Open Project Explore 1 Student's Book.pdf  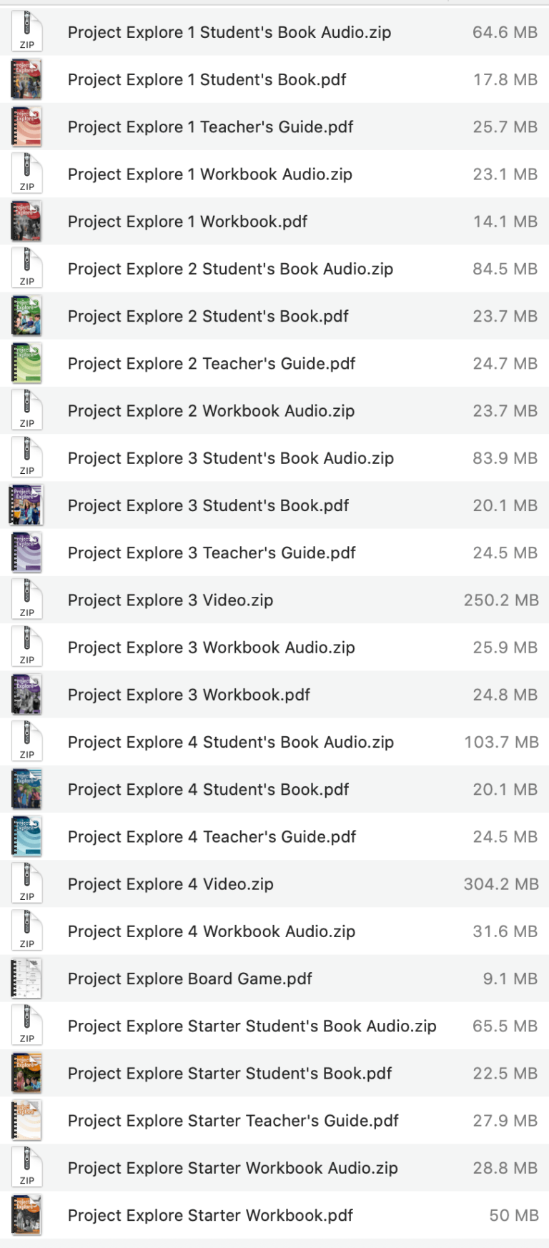[x=206, y=79]
